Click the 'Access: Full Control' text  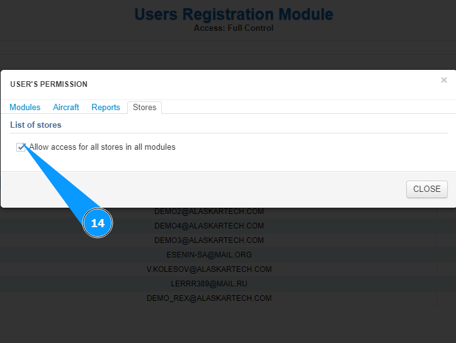click(234, 28)
